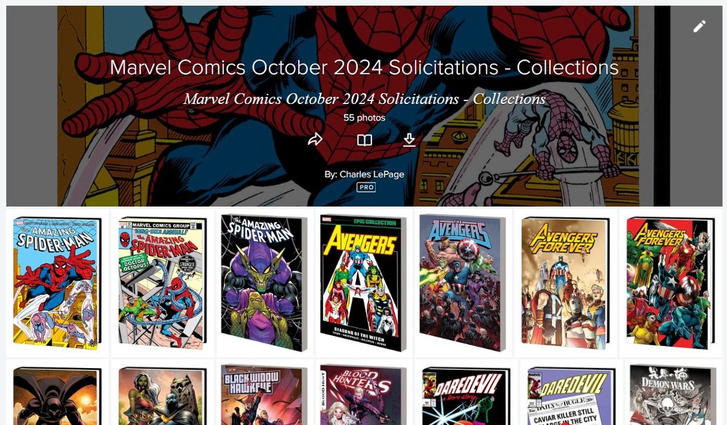Open the slideshow book icon
Viewport: 727px width, 425px height.
tap(365, 140)
